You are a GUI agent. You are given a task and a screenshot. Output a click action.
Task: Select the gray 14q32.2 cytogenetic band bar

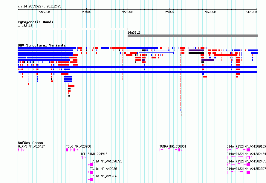(192, 36)
